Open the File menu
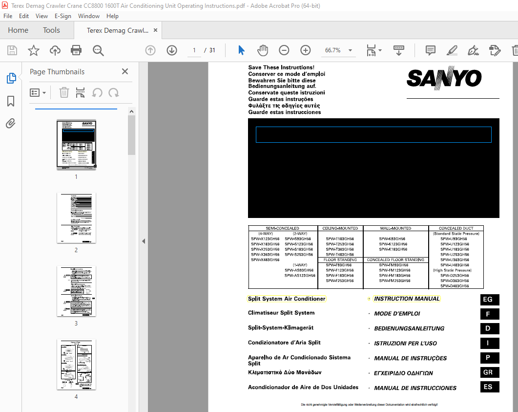The image size is (518, 412). [8, 16]
